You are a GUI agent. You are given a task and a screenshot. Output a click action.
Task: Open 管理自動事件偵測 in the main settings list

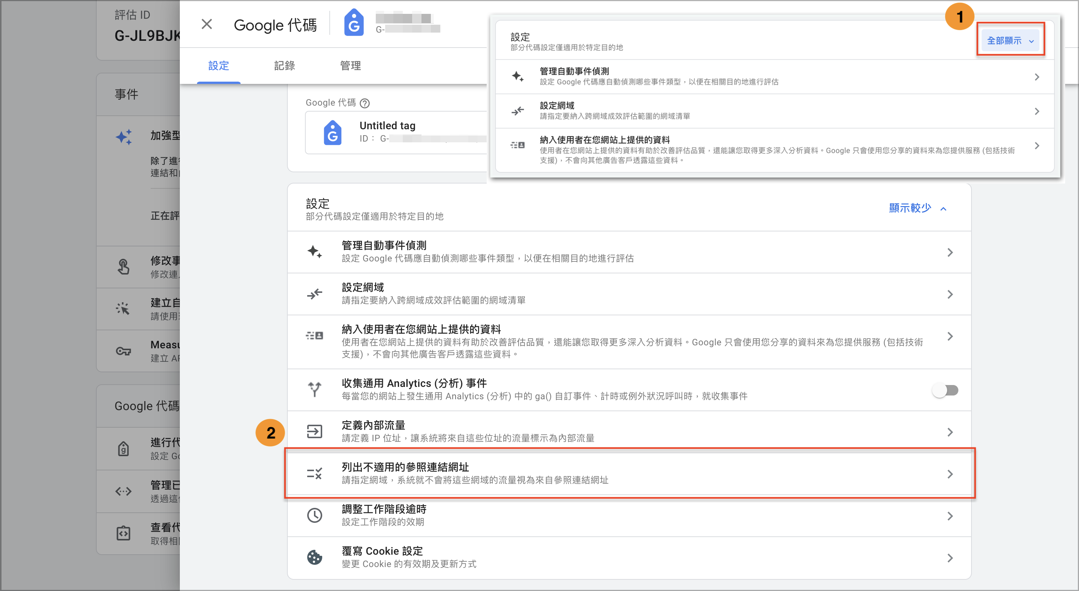[629, 252]
